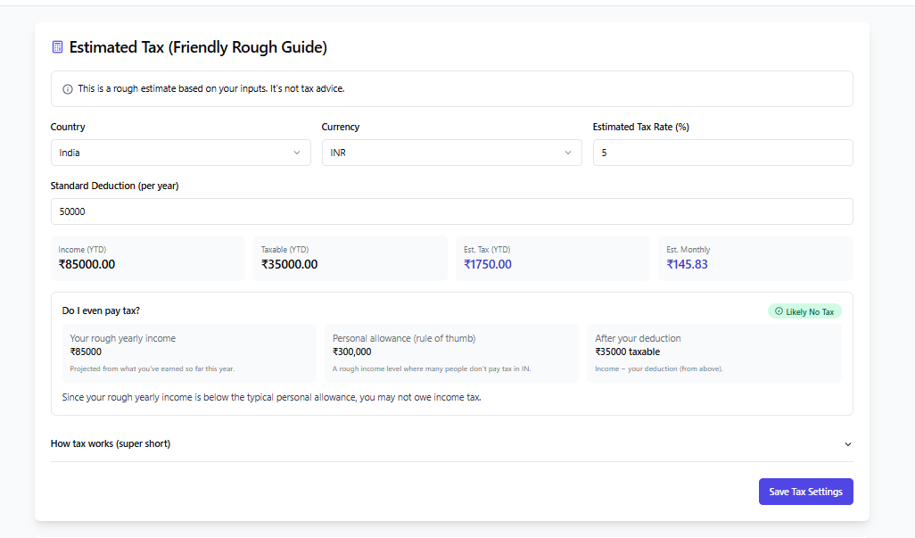This screenshot has width=915, height=538.
Task: Click the Est. Tax (YTD) summary card
Action: tap(552, 258)
